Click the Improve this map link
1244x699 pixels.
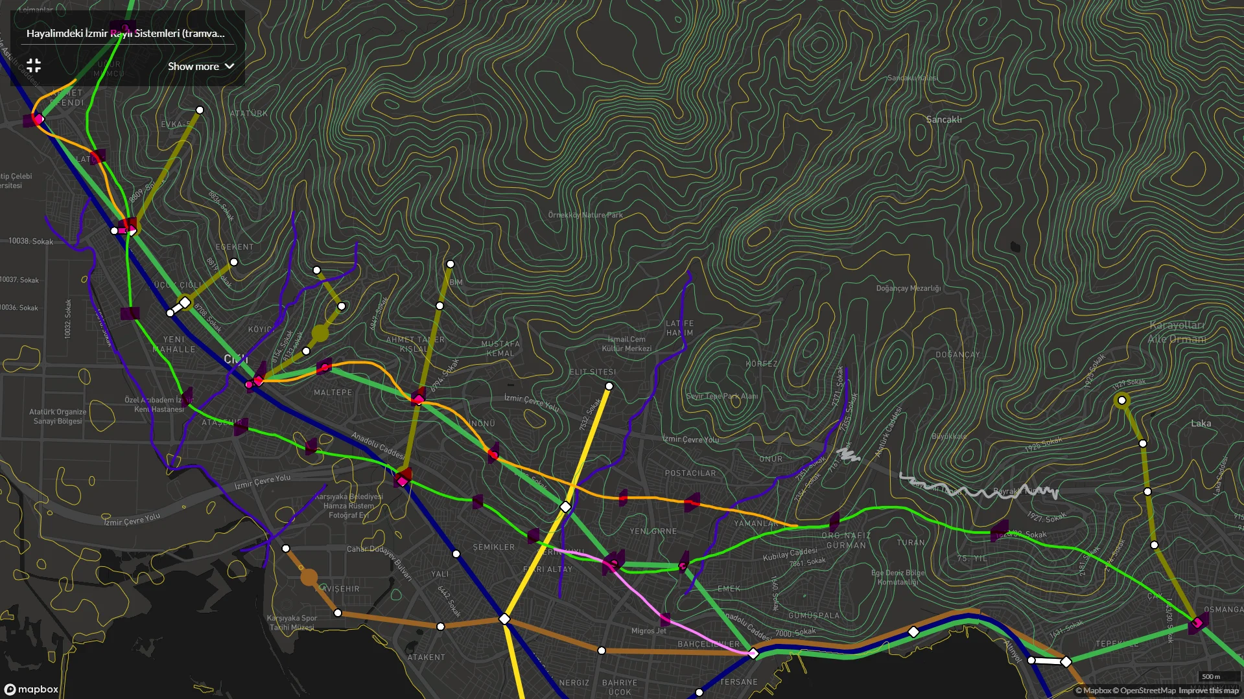coord(1208,691)
